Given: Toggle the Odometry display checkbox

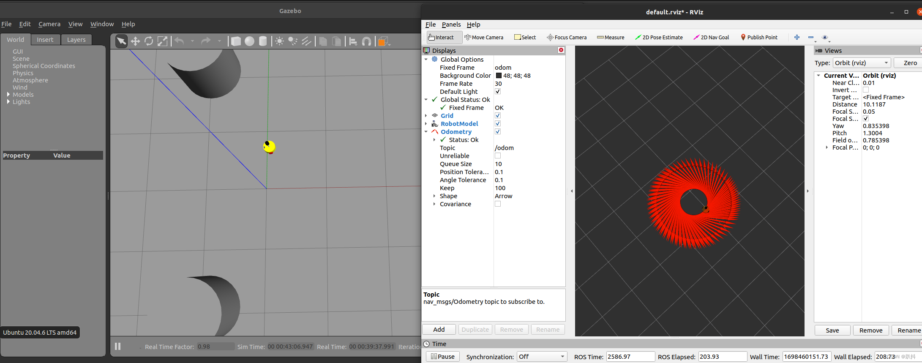Looking at the screenshot, I should point(498,131).
